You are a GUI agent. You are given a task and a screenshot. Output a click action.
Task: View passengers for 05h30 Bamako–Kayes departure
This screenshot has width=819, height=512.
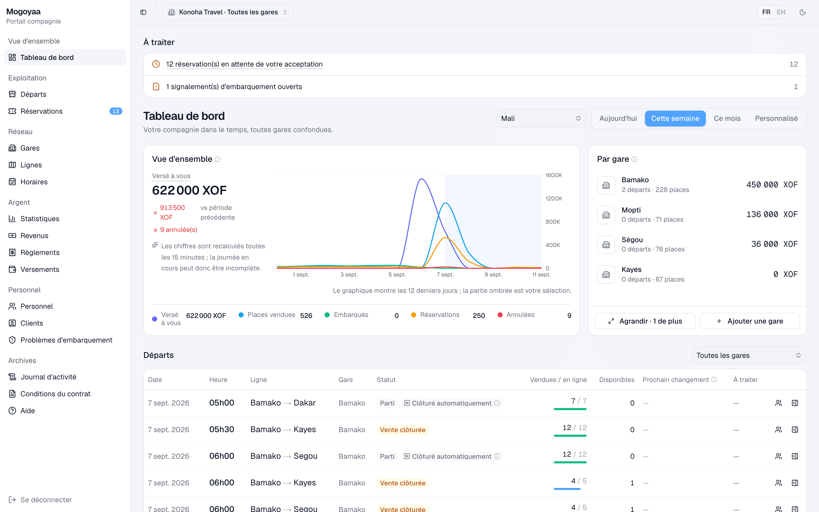778,430
